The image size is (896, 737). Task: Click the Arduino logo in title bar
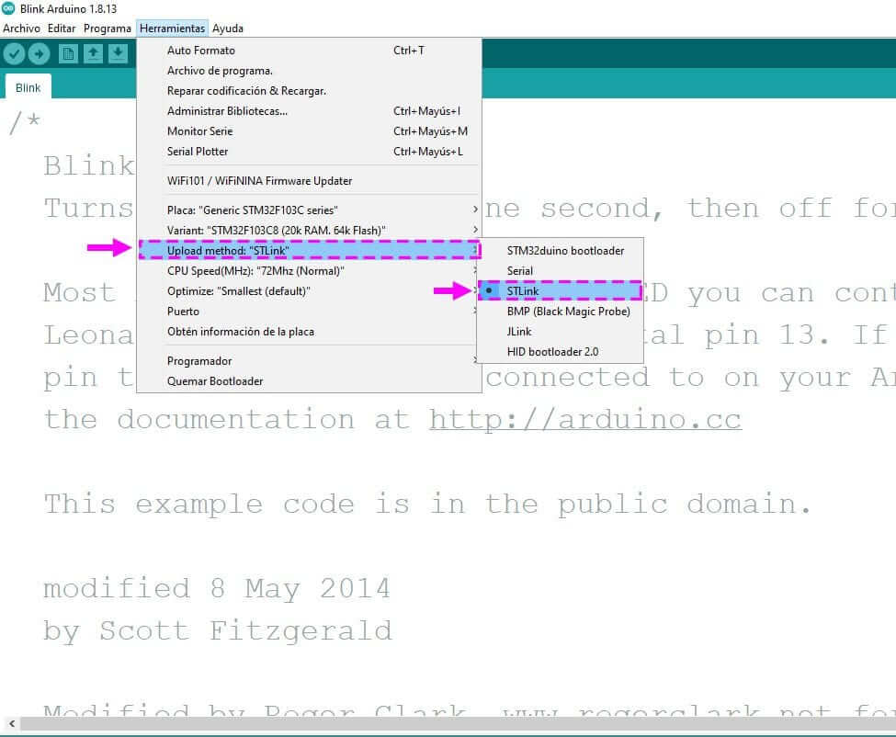tap(8, 9)
